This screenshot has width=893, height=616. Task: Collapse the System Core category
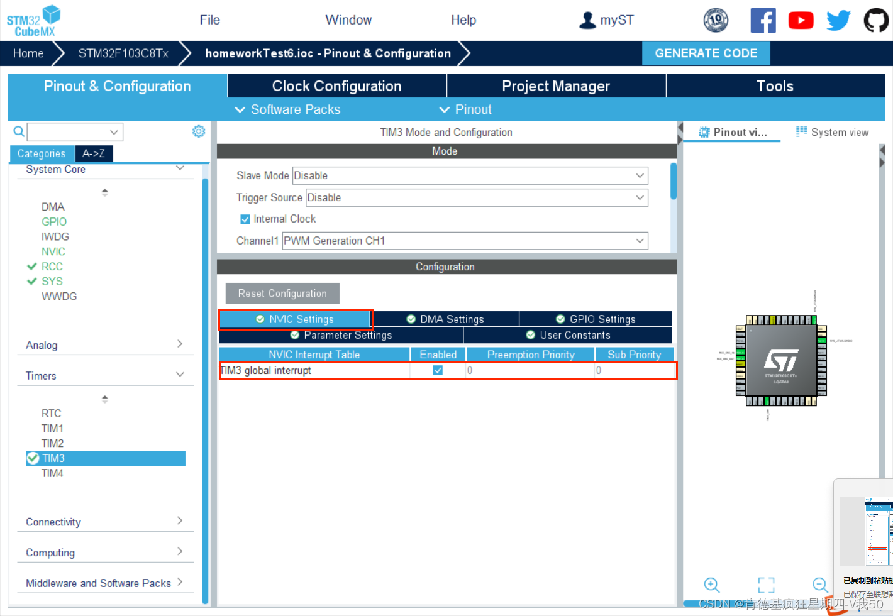(x=105, y=170)
